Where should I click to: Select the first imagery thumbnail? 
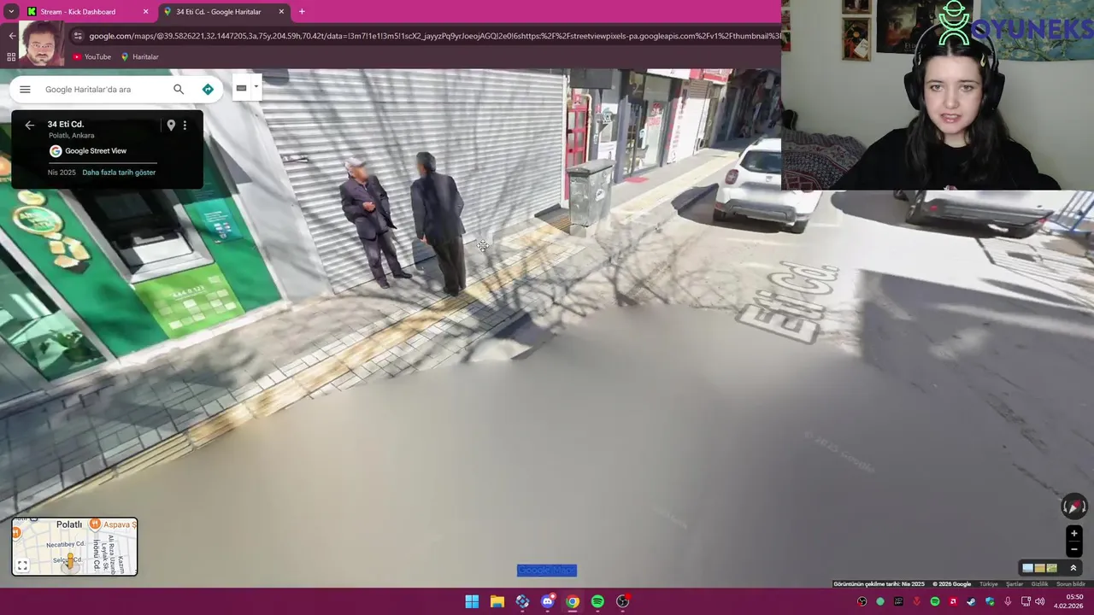pyautogui.click(x=1028, y=568)
